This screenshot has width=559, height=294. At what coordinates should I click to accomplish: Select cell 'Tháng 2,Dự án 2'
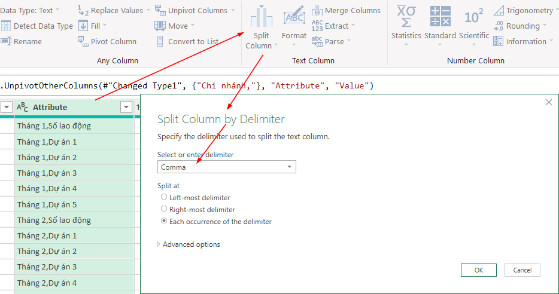[x=74, y=252]
